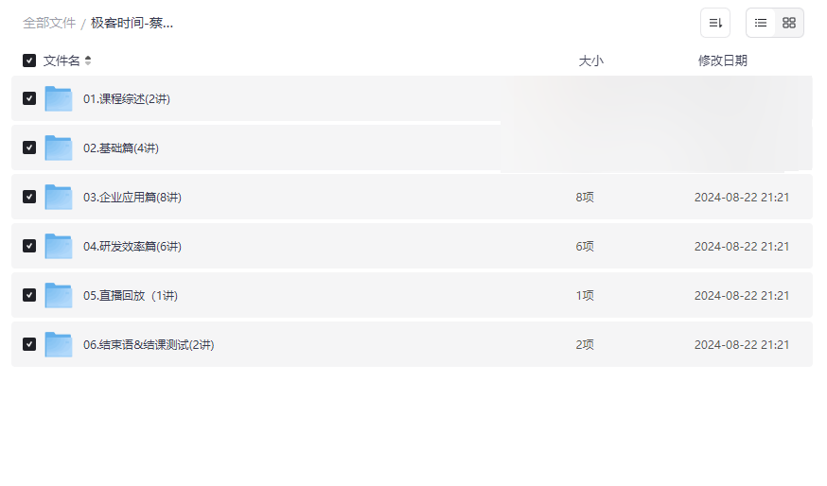Uncheck the 01.课程综述(2讲) checkbox

tap(29, 98)
